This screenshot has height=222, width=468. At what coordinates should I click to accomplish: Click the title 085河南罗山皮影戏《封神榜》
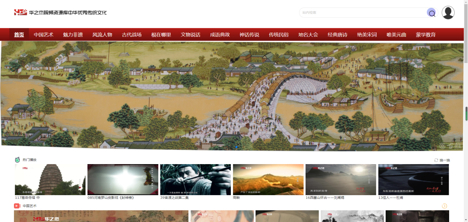[x=111, y=198]
